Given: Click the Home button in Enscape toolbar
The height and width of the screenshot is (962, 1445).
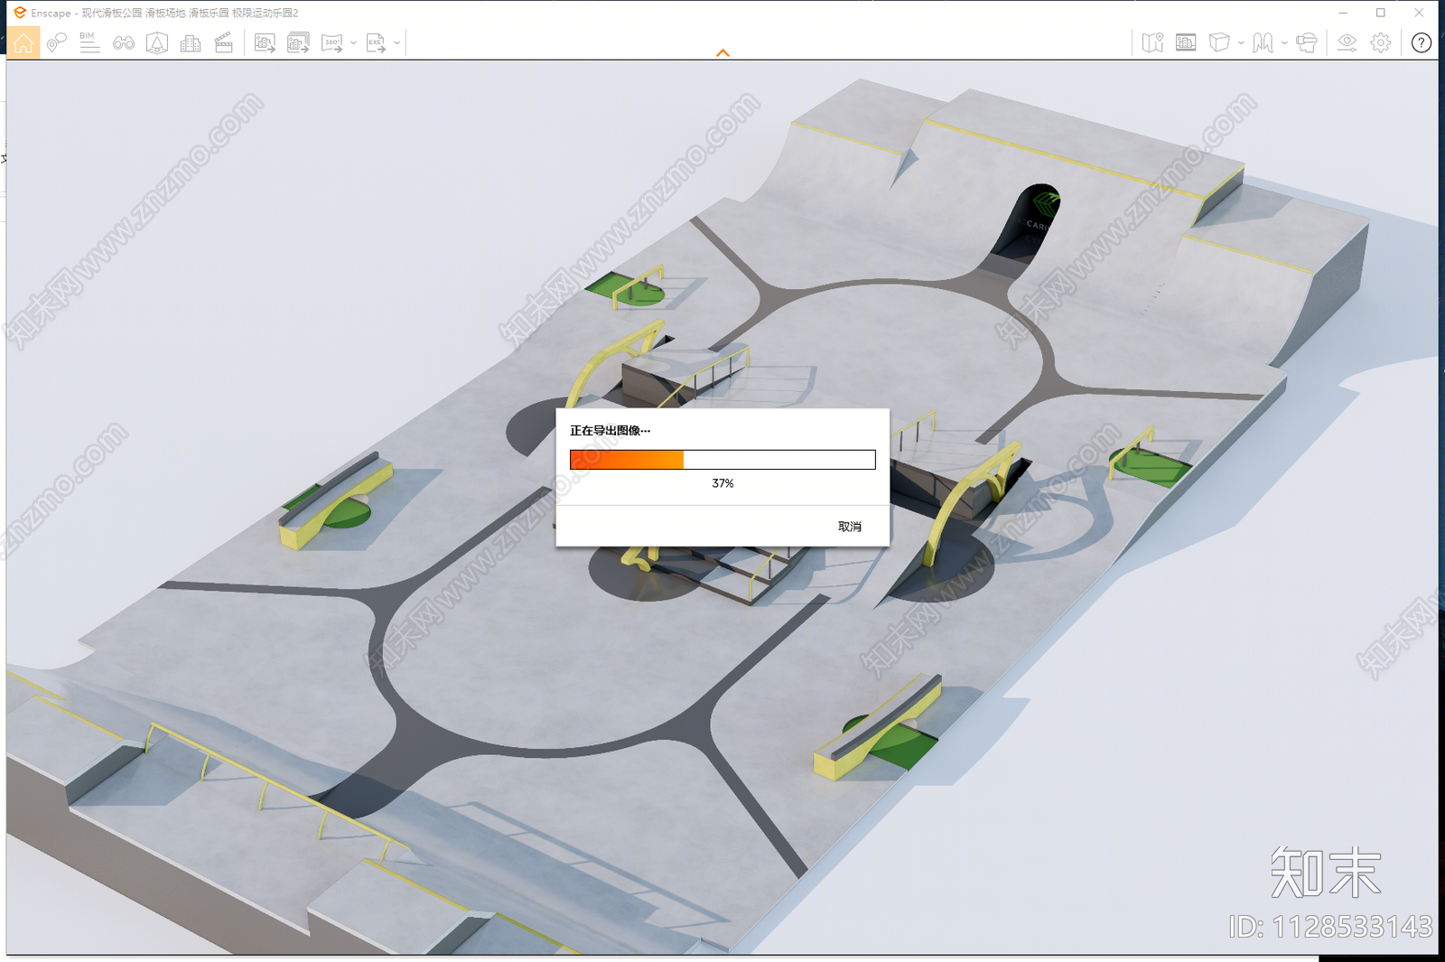Looking at the screenshot, I should pos(23,42).
